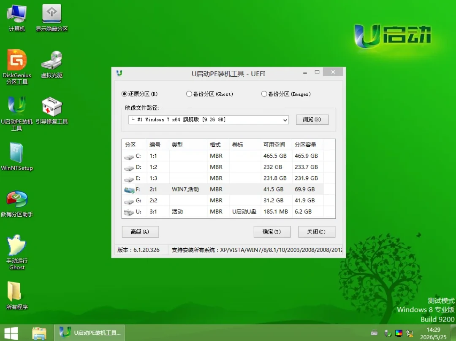Viewport: 456px width, 341px height.
Task: Click the network icon in system tray
Action: tap(410, 333)
